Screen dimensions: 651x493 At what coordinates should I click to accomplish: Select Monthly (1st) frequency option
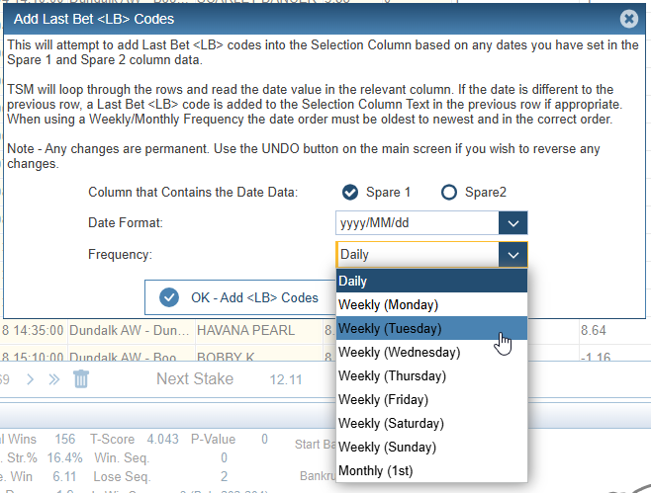point(431,470)
